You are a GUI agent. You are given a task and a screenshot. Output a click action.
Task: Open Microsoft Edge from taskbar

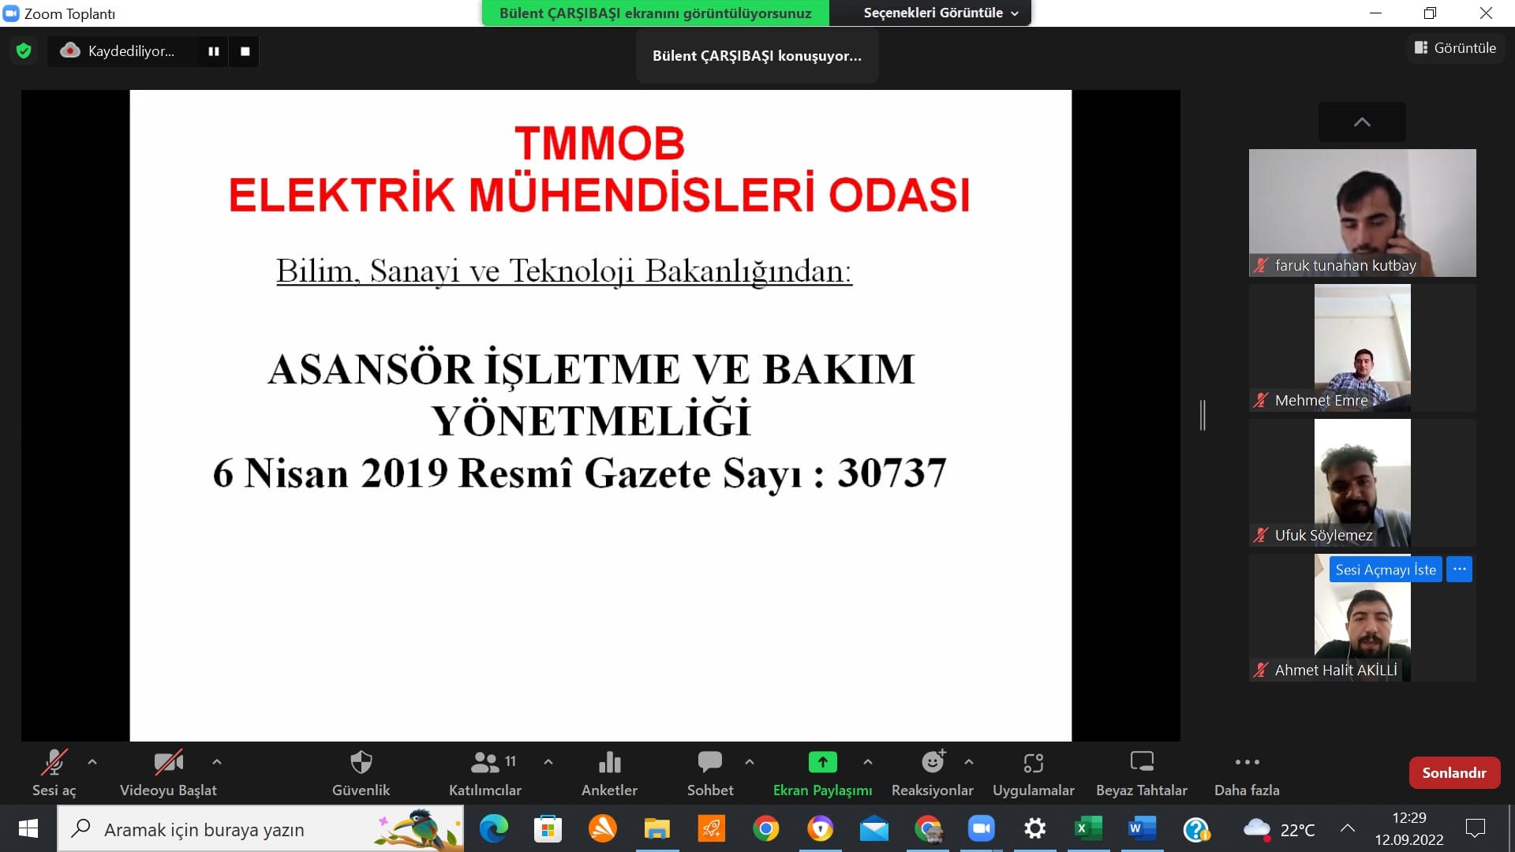pyautogui.click(x=494, y=829)
